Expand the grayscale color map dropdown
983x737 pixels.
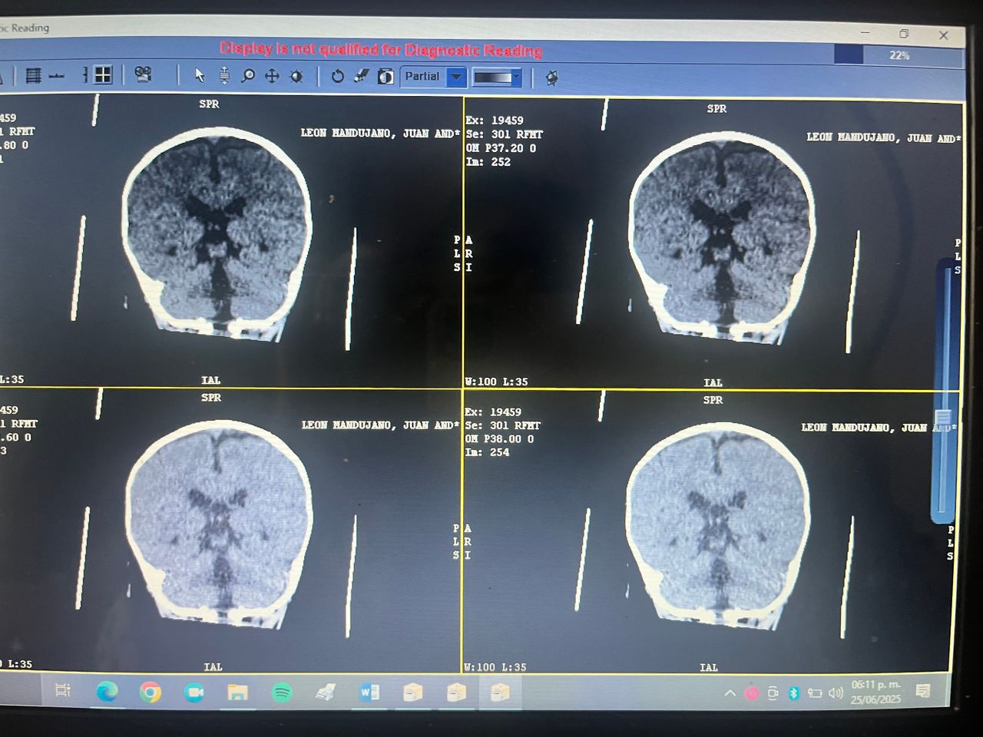[x=516, y=78]
